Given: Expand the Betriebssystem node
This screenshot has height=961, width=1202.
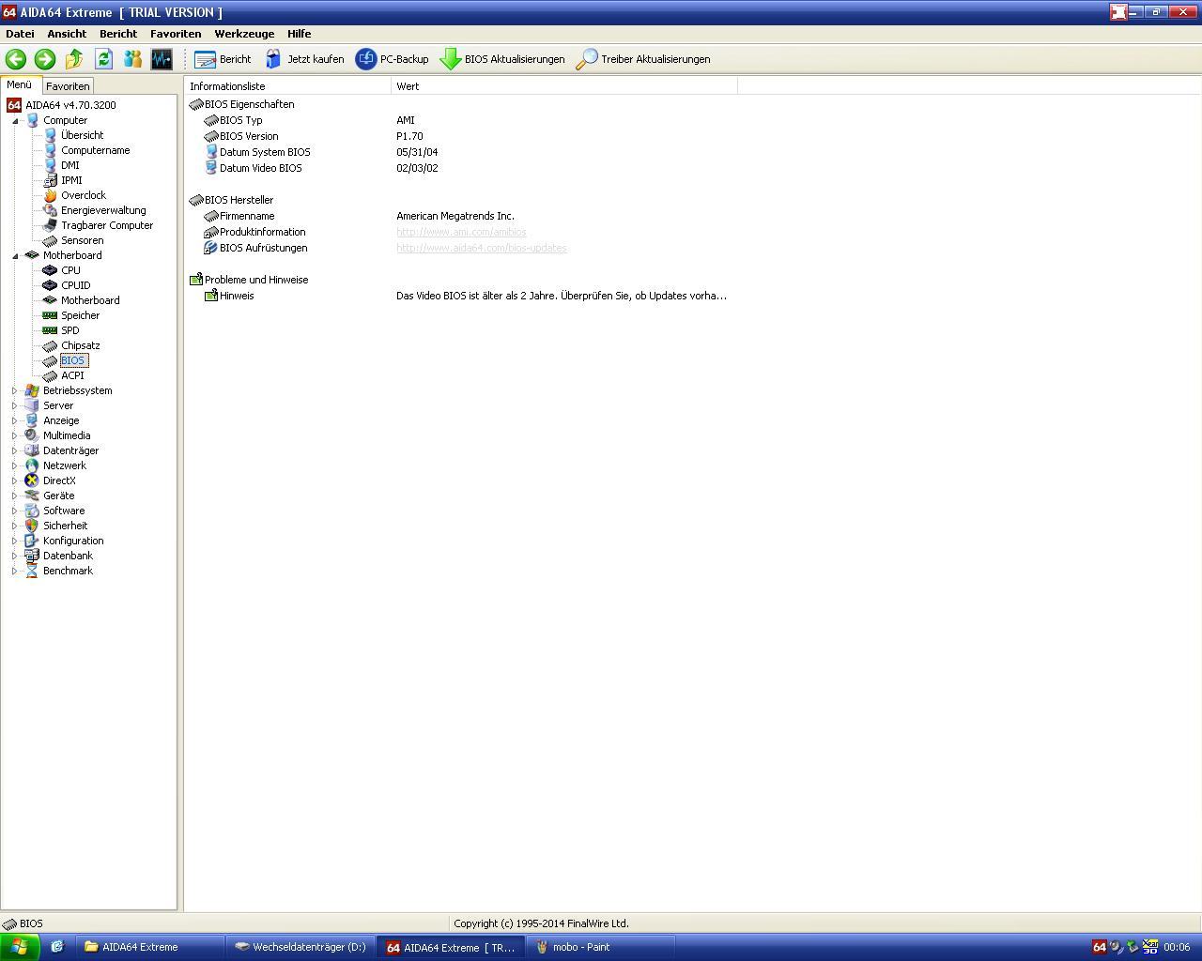Looking at the screenshot, I should (15, 390).
